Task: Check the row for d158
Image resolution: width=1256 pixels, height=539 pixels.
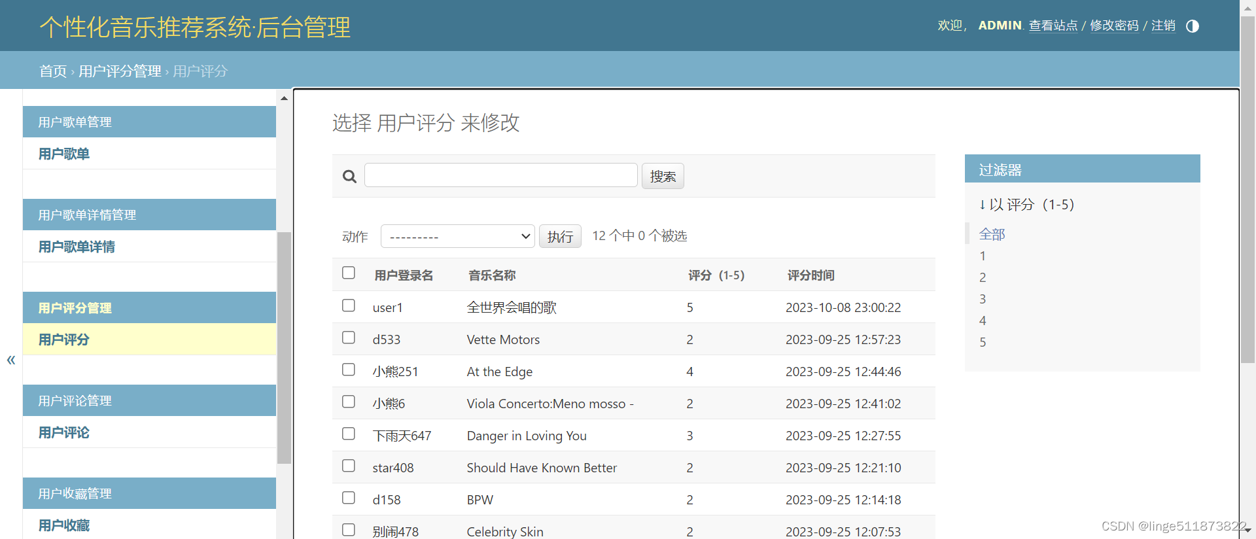Action: (x=349, y=498)
